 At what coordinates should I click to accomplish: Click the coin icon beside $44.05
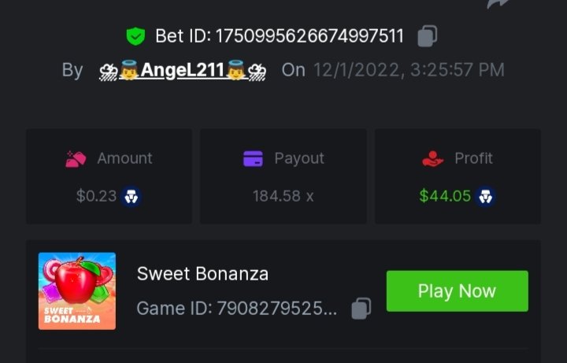tap(486, 196)
